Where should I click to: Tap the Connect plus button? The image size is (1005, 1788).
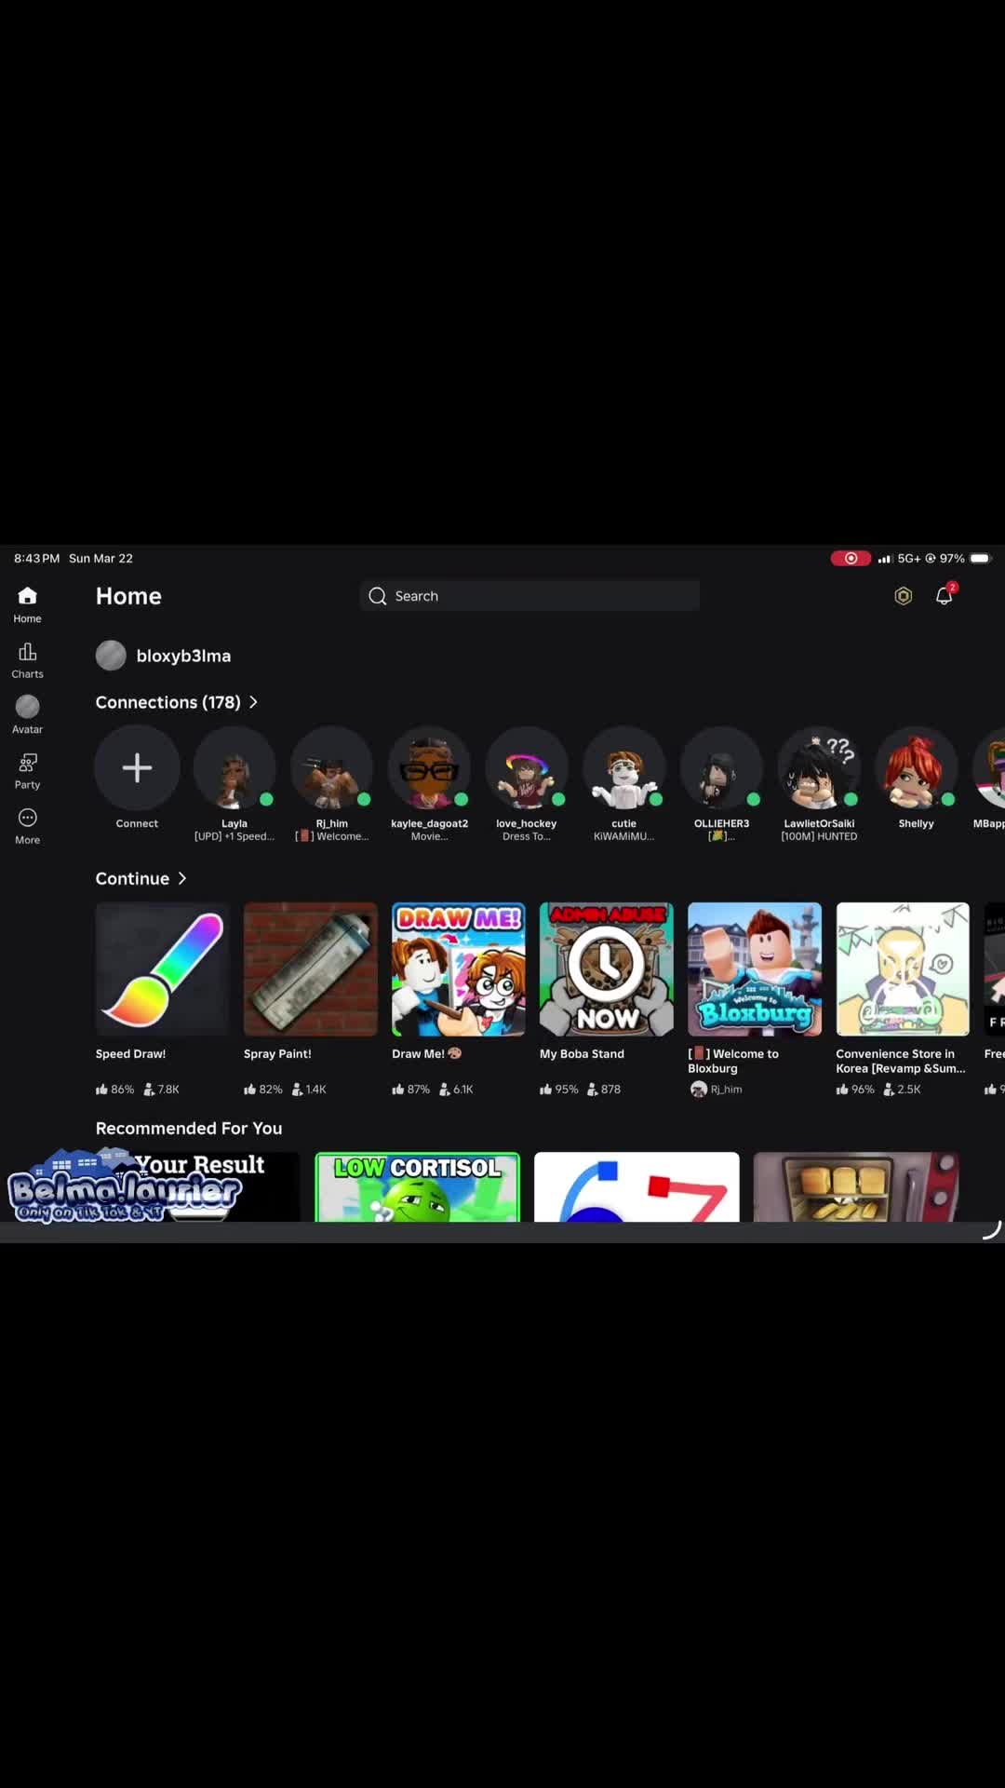[137, 767]
